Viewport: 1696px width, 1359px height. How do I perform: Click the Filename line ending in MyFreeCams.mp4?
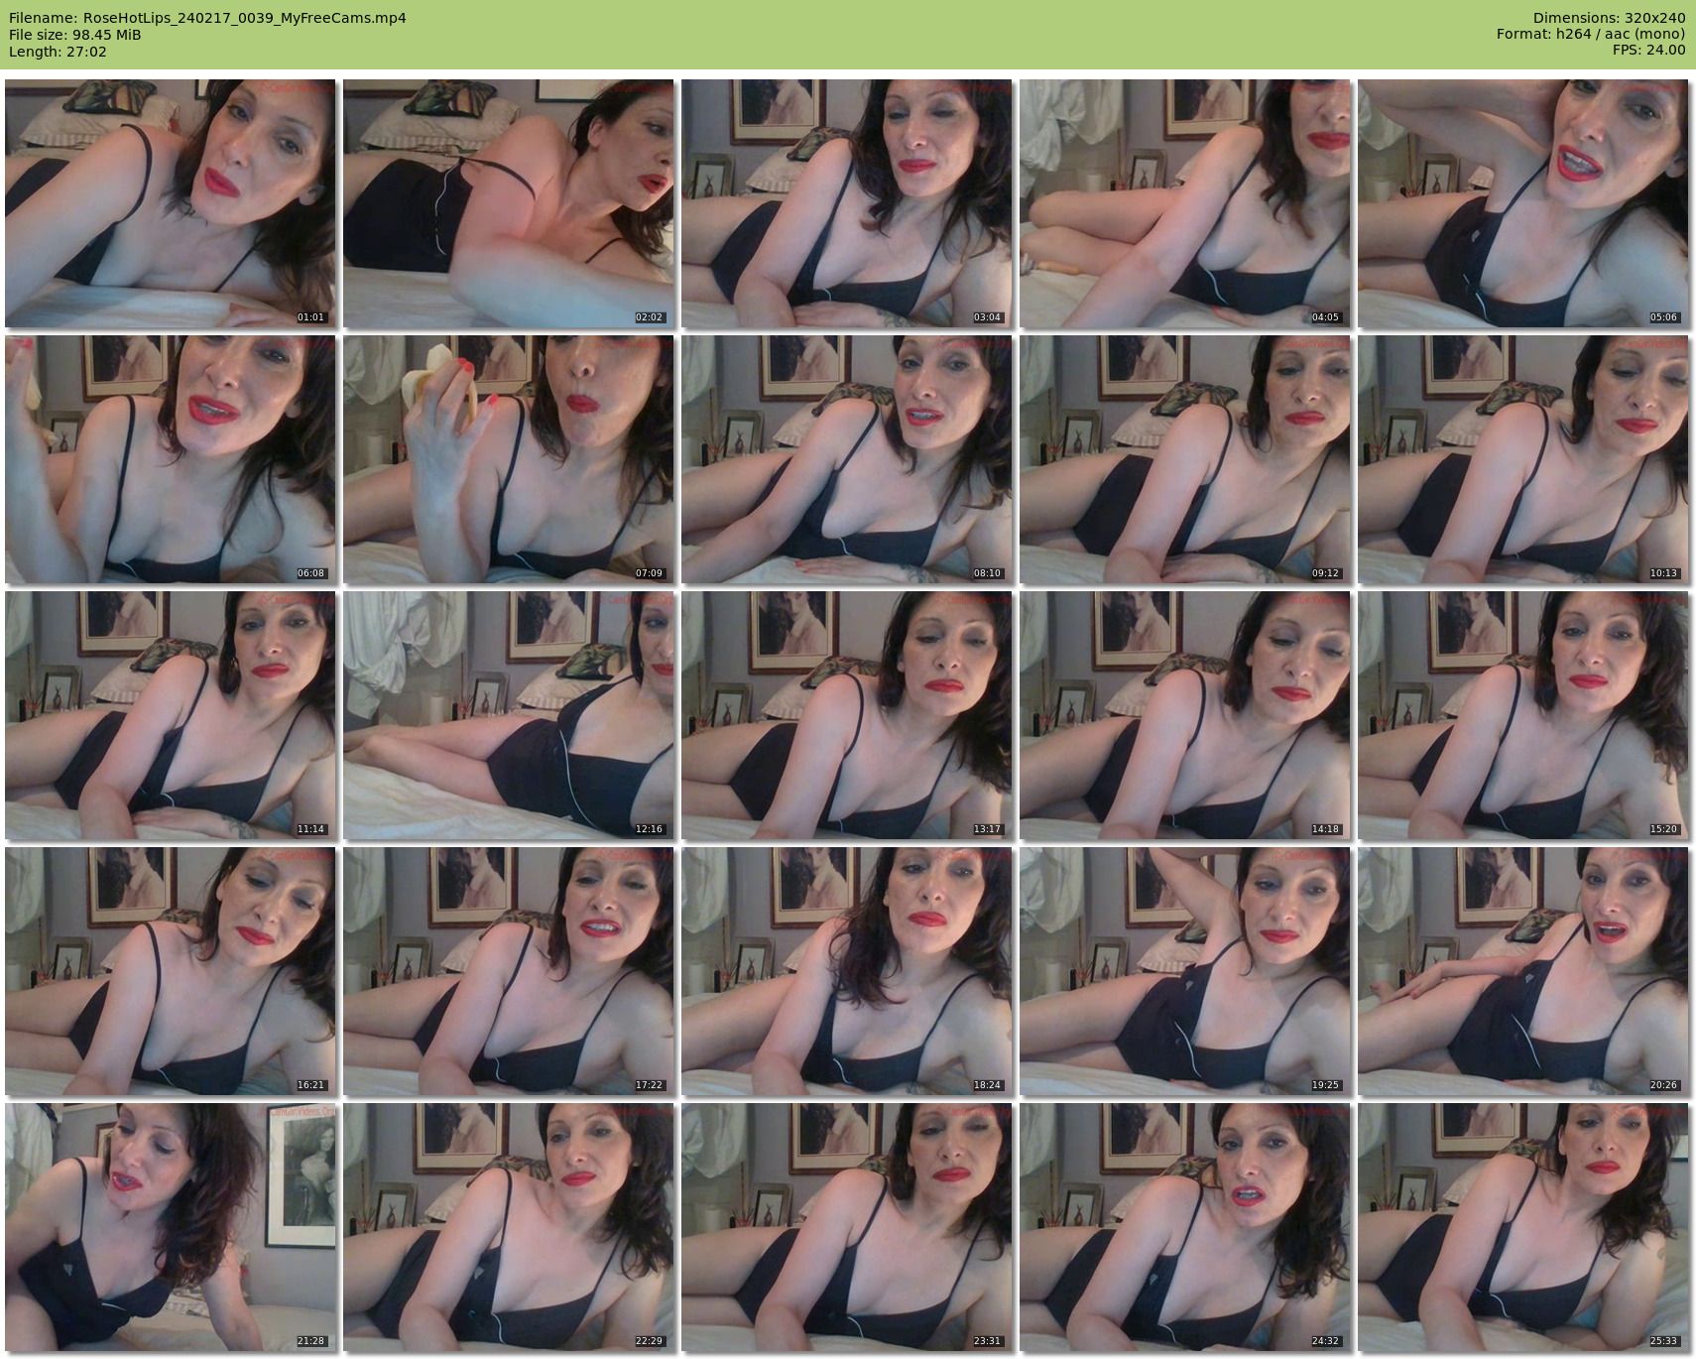(x=207, y=18)
